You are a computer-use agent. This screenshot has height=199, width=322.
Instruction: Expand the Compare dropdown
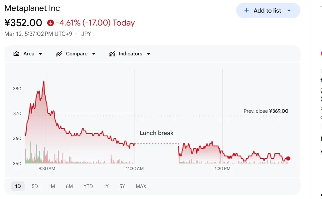pos(94,53)
